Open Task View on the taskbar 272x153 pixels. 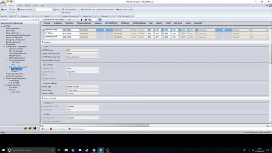coord(59,150)
